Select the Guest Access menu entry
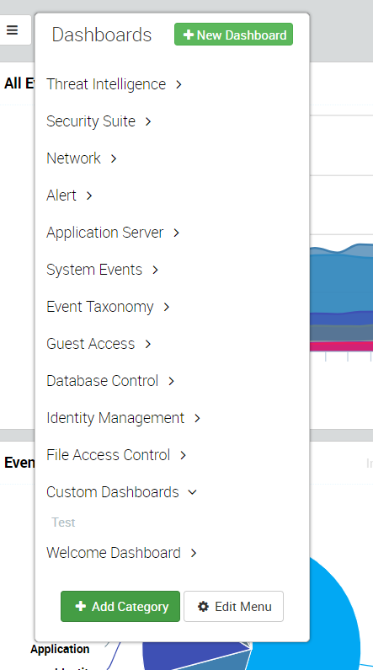The image size is (373, 670). coord(90,344)
